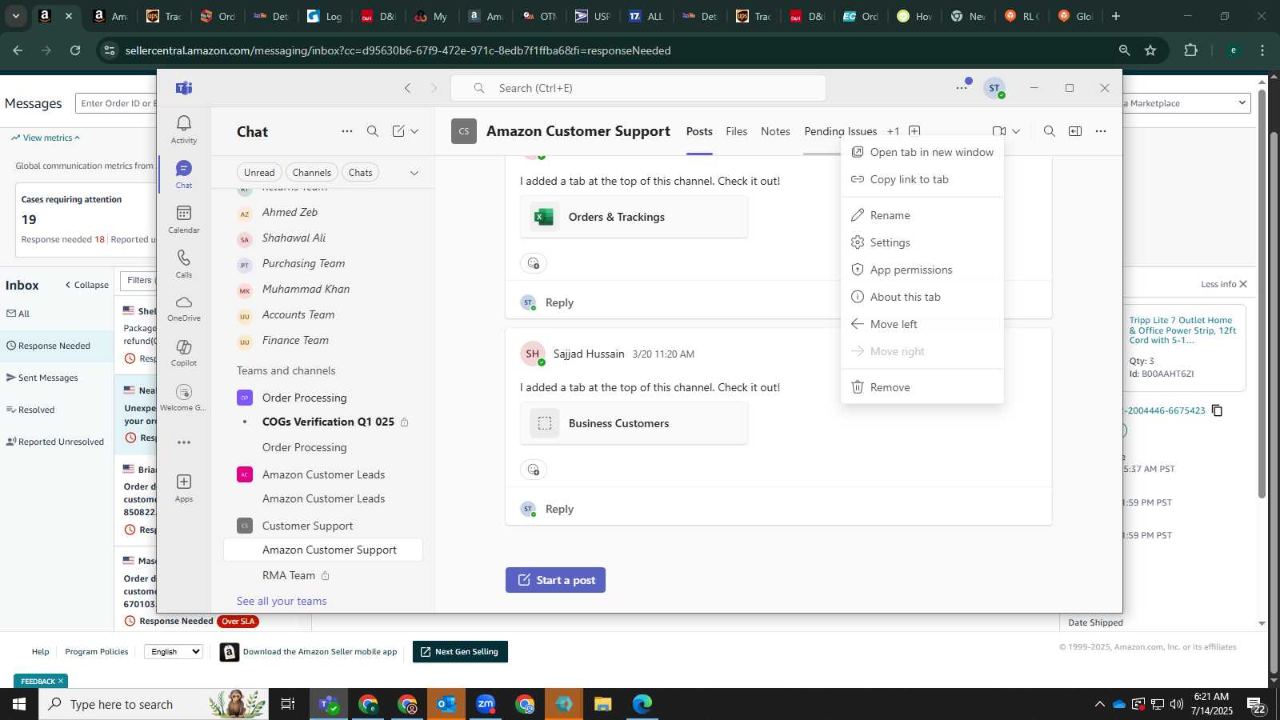The width and height of the screenshot is (1280, 720).
Task: Open chat list more options ellipsis
Action: click(x=346, y=131)
